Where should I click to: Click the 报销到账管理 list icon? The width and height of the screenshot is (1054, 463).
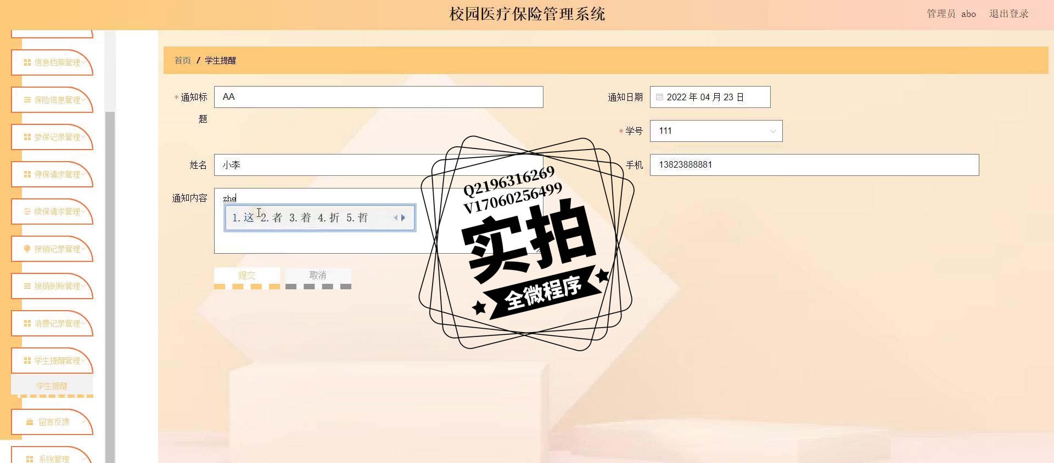click(x=27, y=286)
